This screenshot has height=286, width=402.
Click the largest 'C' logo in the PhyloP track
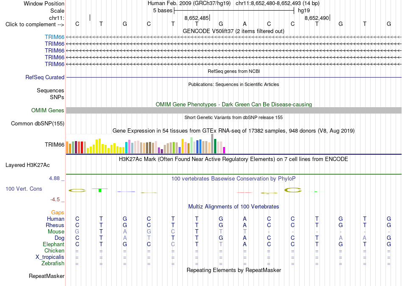(x=293, y=190)
